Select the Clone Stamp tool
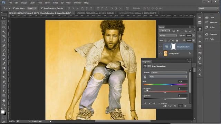The image size is (221, 124). [4, 54]
